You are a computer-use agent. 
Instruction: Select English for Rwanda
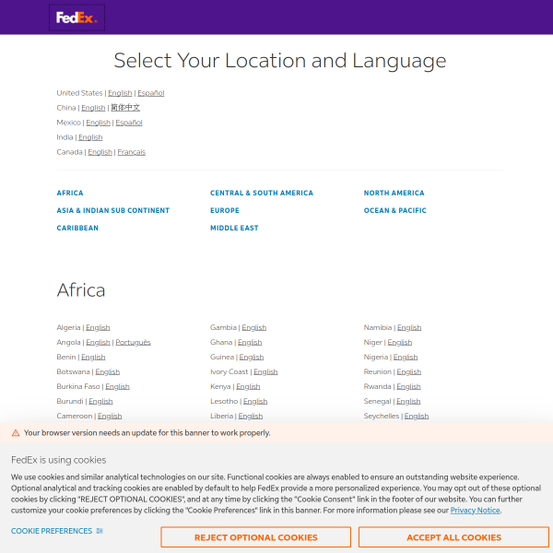coord(408,387)
